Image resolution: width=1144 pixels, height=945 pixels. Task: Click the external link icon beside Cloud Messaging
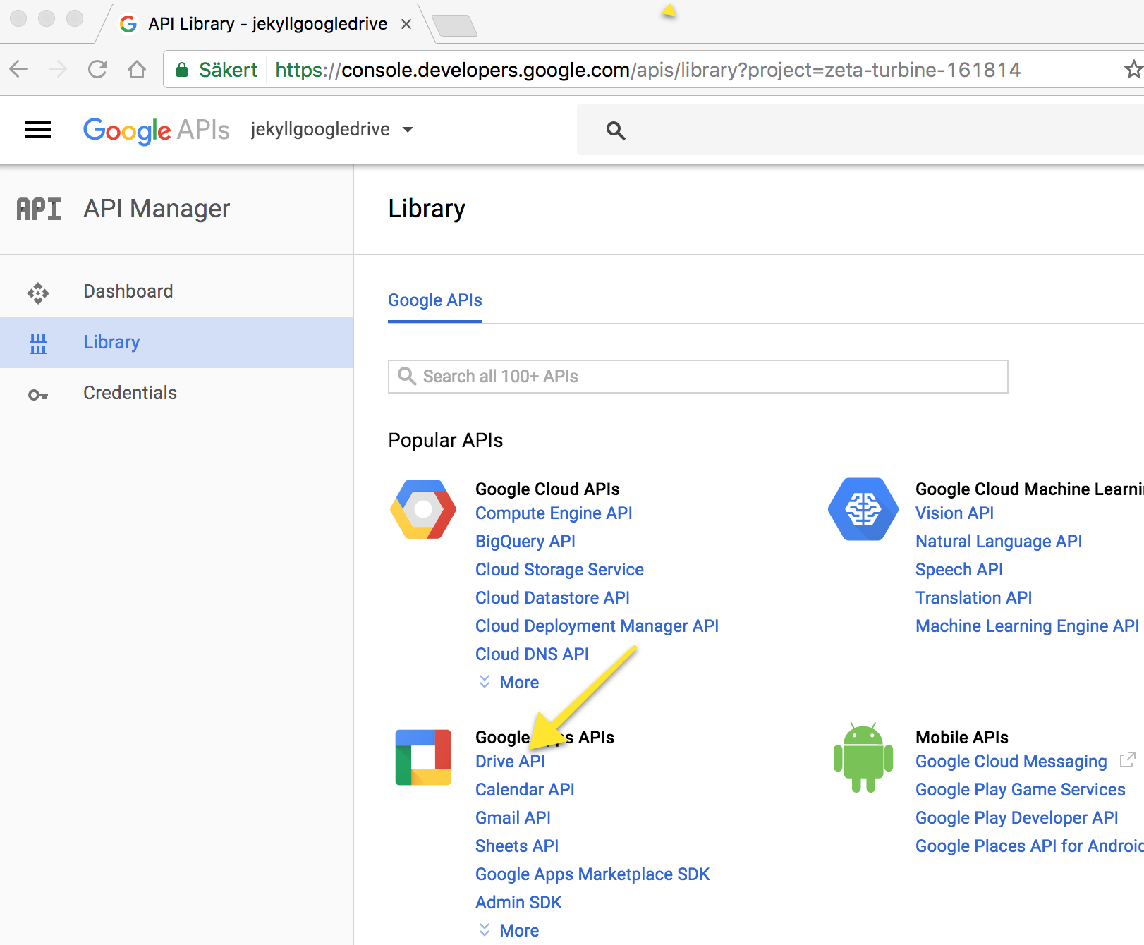coord(1128,760)
